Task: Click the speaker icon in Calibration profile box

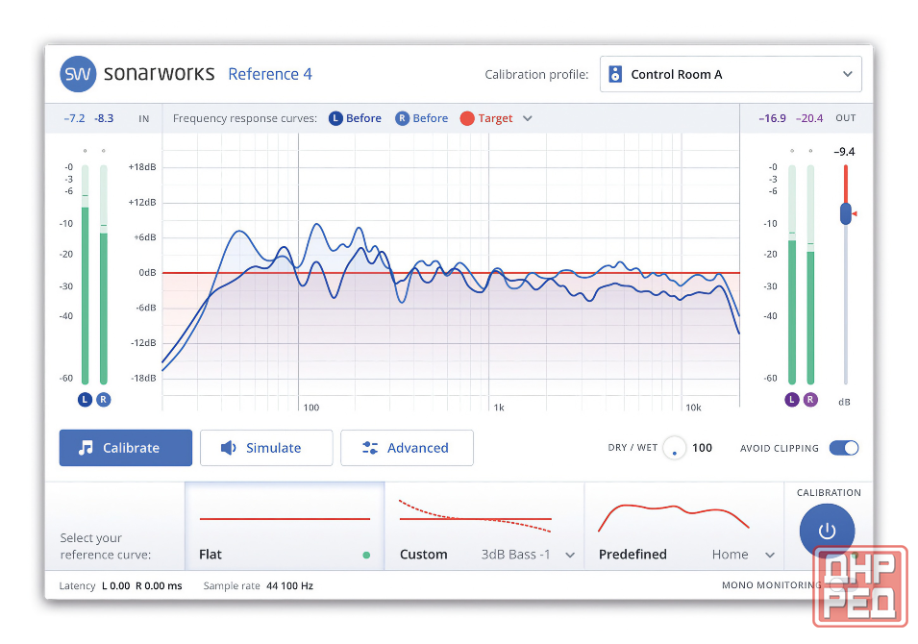Action: (x=615, y=74)
